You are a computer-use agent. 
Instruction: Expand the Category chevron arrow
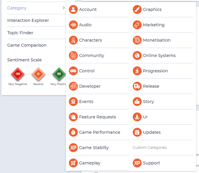[x=64, y=8]
